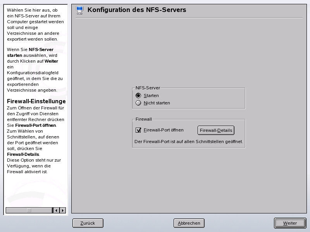This screenshot has height=232, width=310.
Task: Click the left scroll arrow under the help panel
Action: pos(57,210)
